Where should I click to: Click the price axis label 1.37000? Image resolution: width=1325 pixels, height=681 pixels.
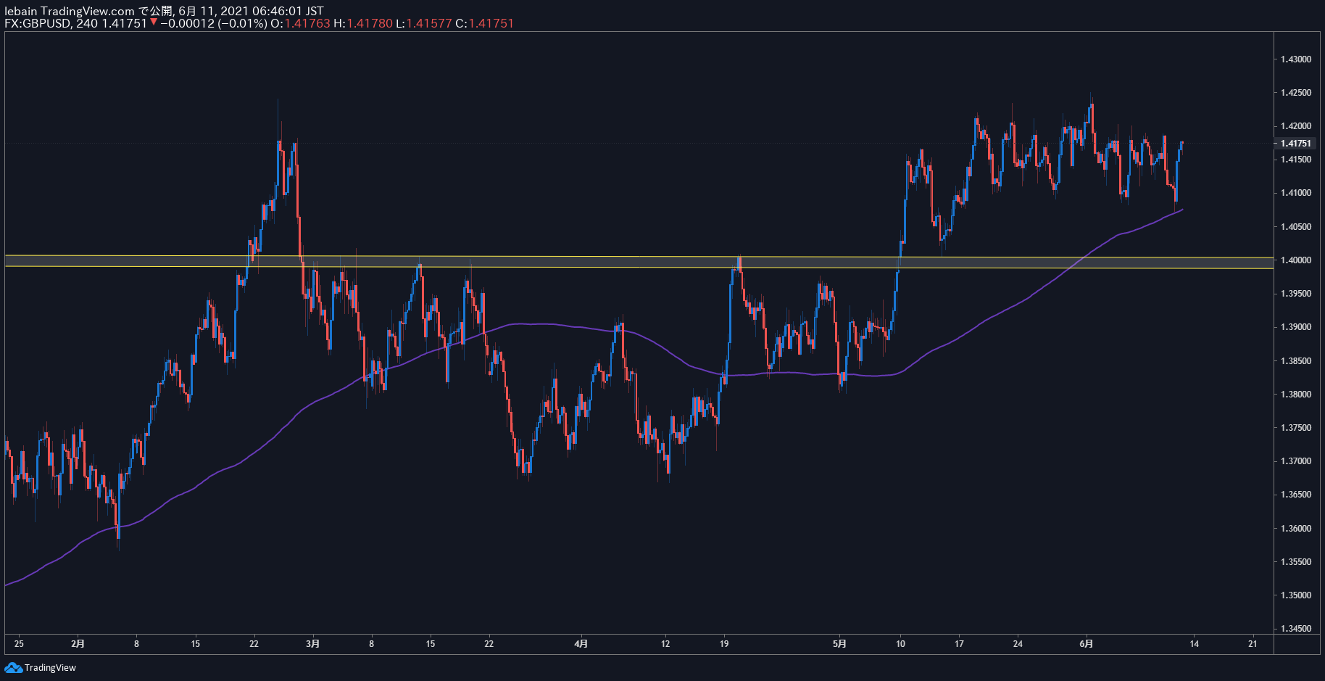1295,461
